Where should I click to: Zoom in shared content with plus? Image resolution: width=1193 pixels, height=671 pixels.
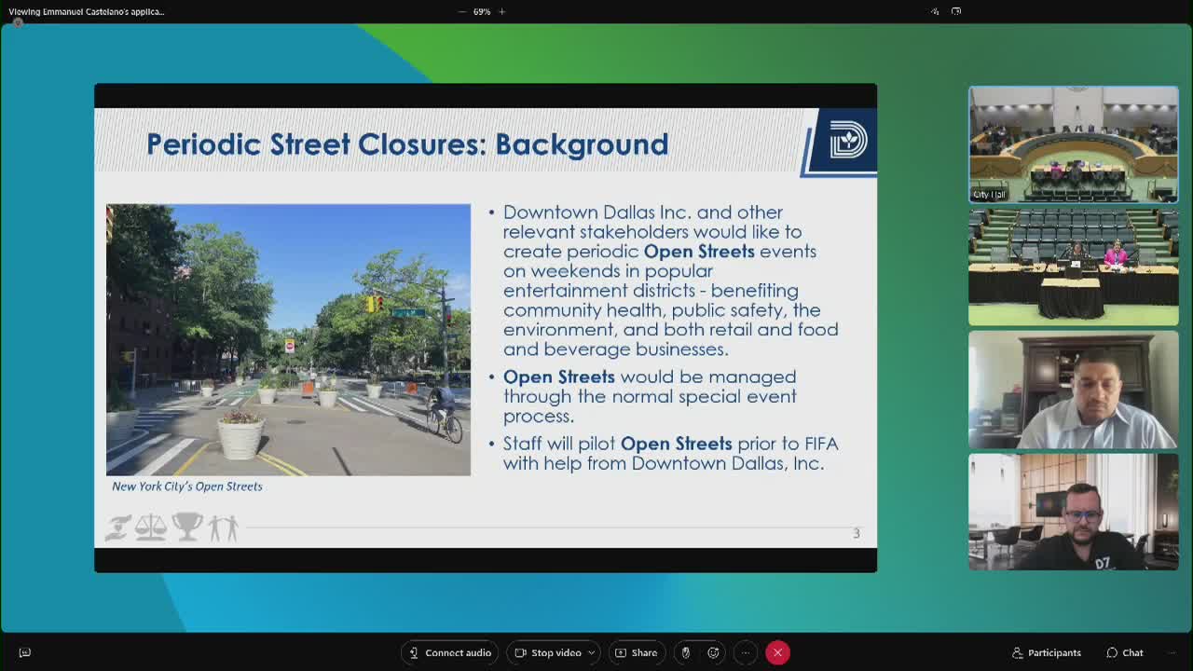pyautogui.click(x=501, y=11)
